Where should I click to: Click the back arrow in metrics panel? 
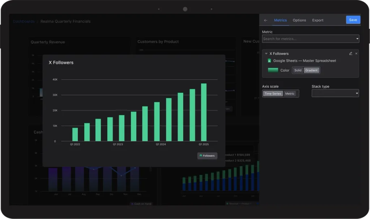(266, 20)
